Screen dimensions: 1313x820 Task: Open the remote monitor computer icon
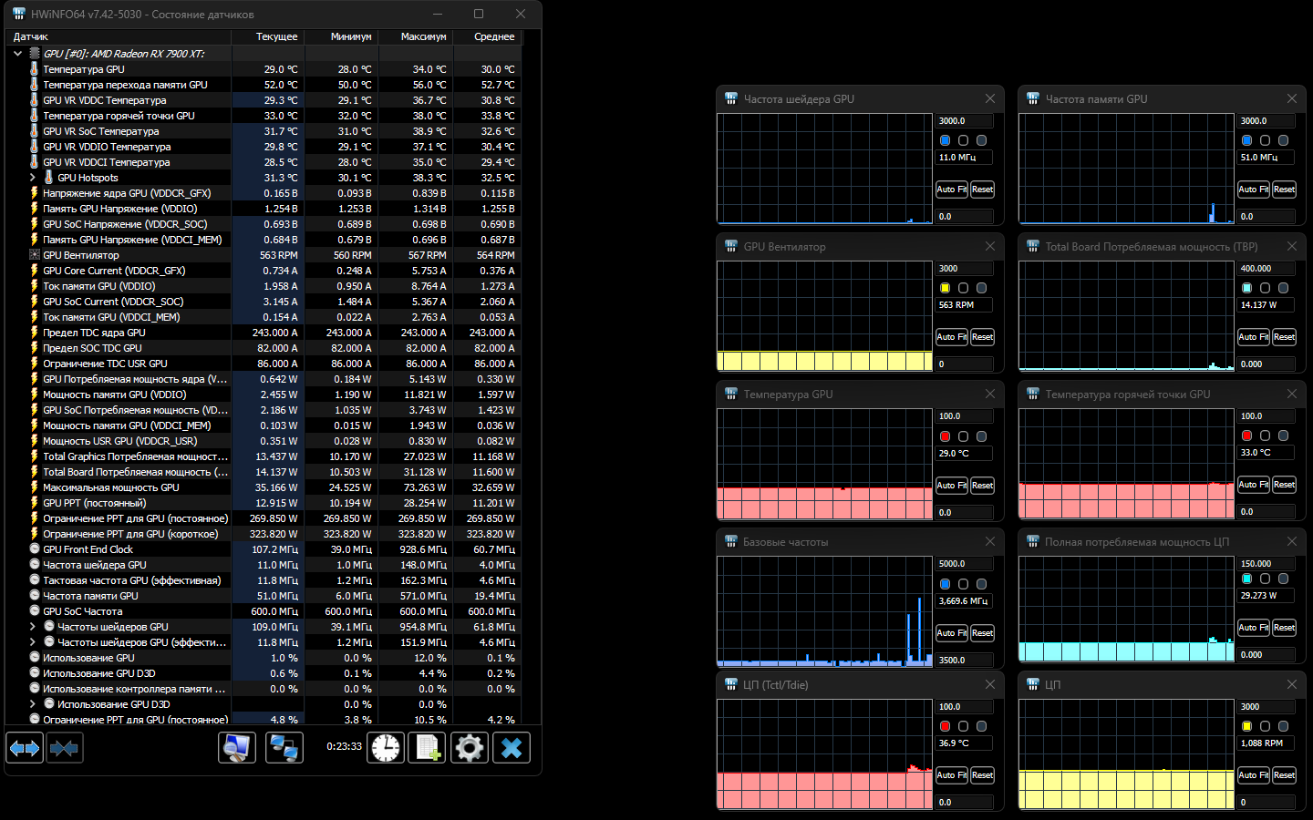pos(237,748)
